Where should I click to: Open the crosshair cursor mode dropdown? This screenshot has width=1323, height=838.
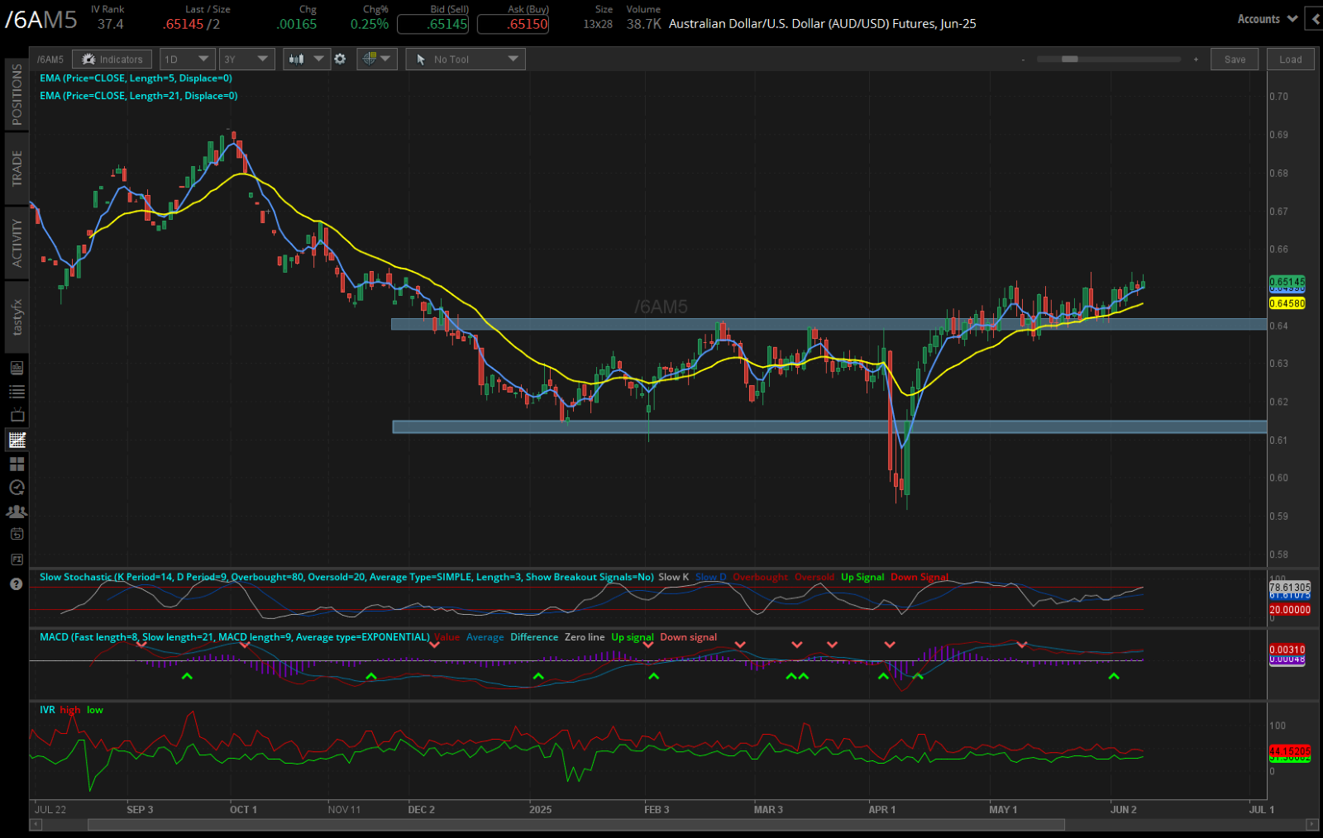[x=377, y=59]
